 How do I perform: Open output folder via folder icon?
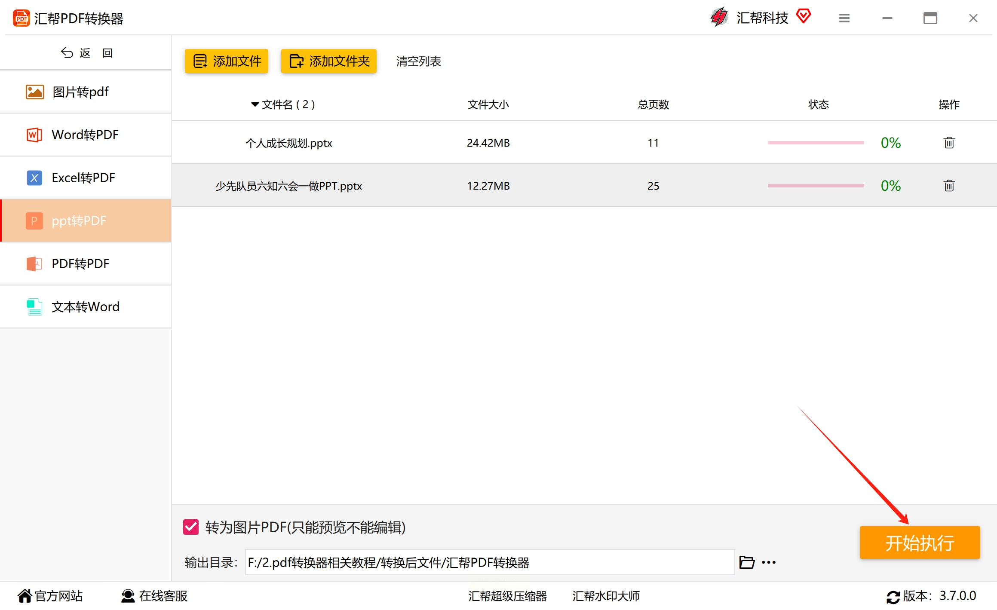click(x=747, y=562)
